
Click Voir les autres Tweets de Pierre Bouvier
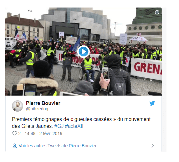coord(58,146)
